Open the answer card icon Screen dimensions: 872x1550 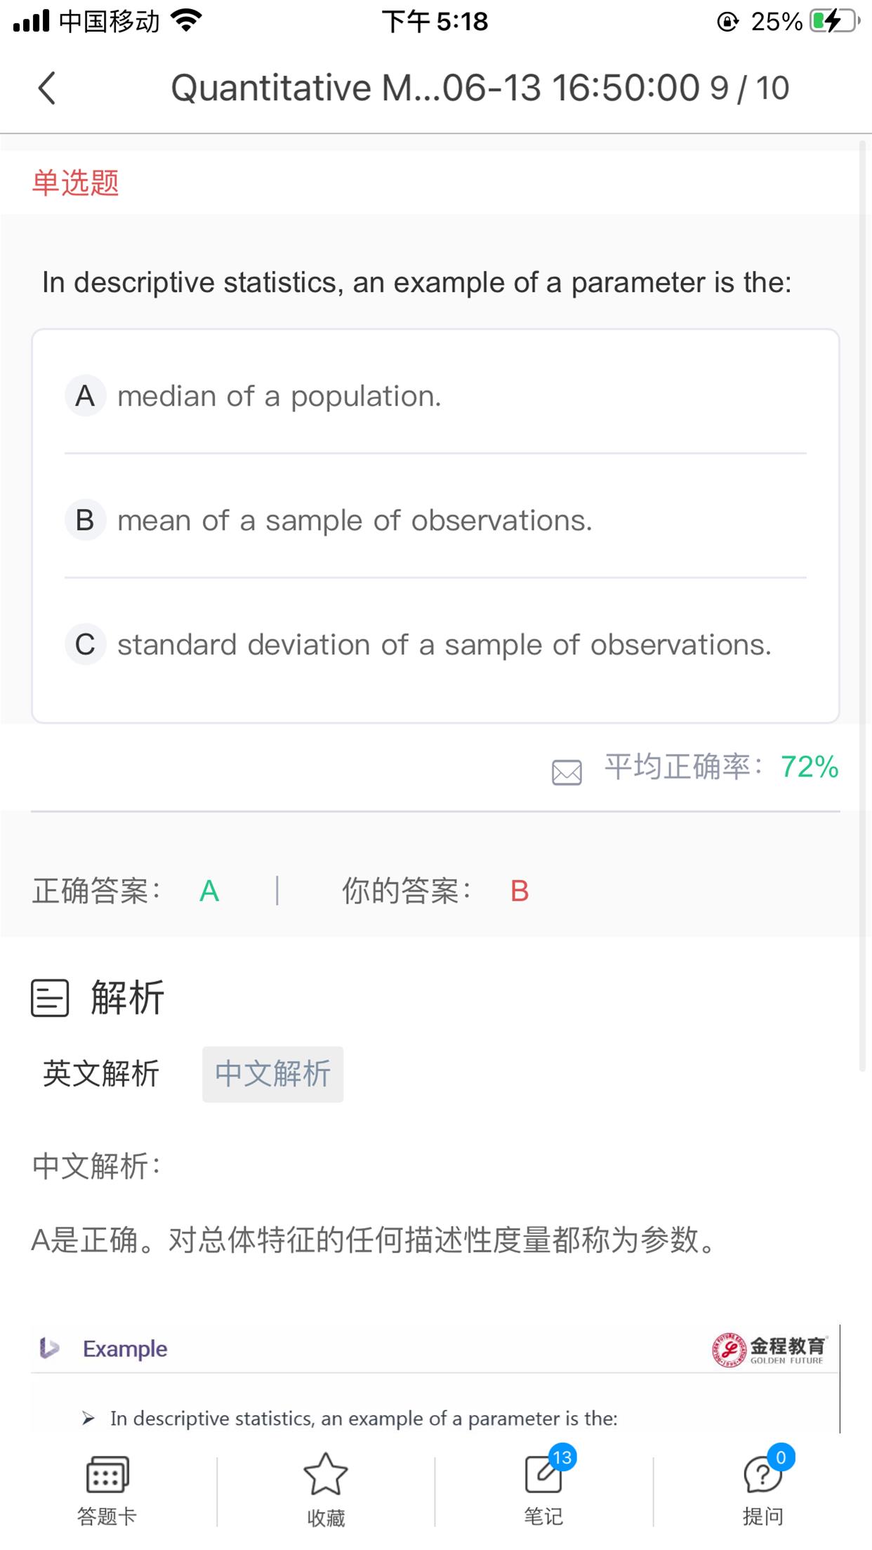pyautogui.click(x=107, y=1475)
